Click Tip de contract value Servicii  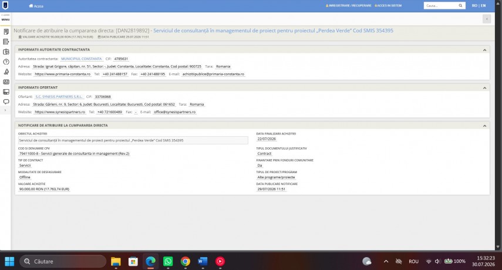25,166
